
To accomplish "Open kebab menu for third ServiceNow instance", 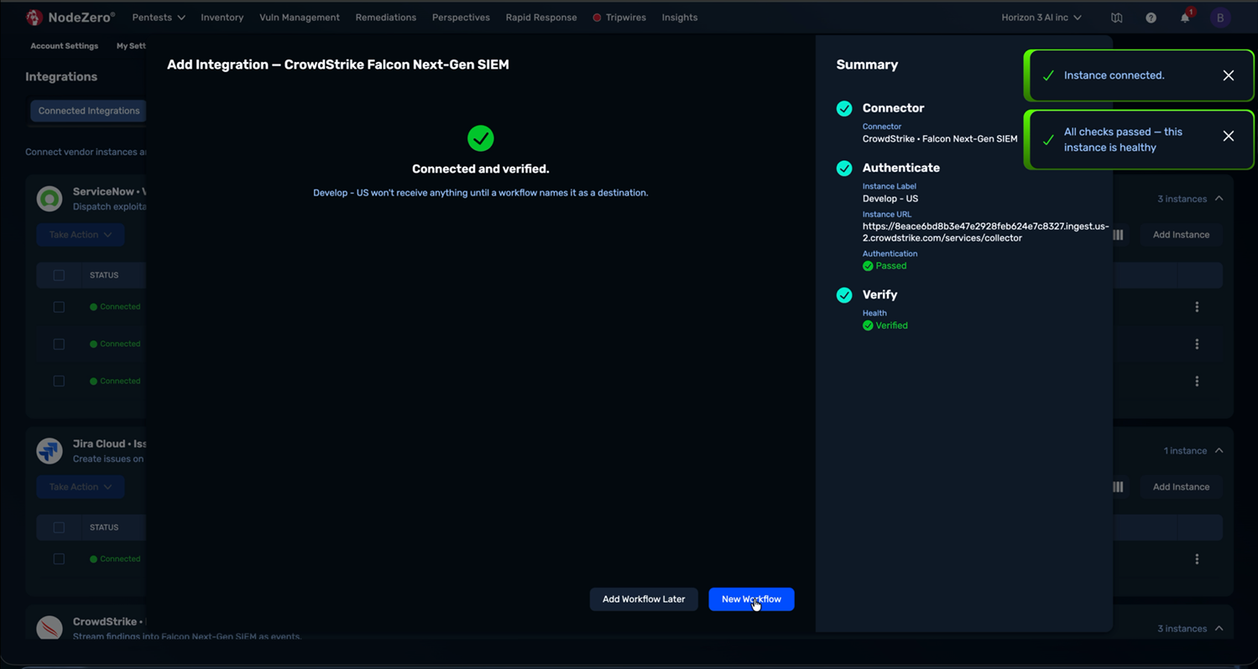I will click(x=1197, y=381).
